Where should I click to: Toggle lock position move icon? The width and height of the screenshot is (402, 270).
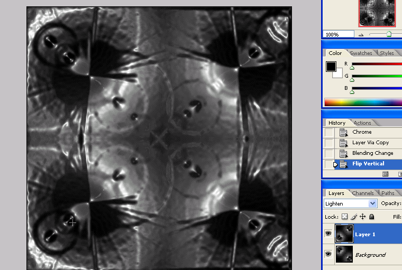(x=362, y=217)
